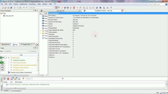Close the Project Navigator panel
This screenshot has width=168, height=94.
click(x=37, y=10)
